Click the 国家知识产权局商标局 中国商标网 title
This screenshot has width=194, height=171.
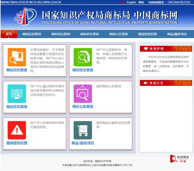pyautogui.click(x=110, y=15)
